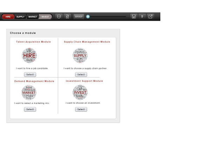Select the Demand Management Module
The height and width of the screenshot is (158, 210).
[x=30, y=109]
